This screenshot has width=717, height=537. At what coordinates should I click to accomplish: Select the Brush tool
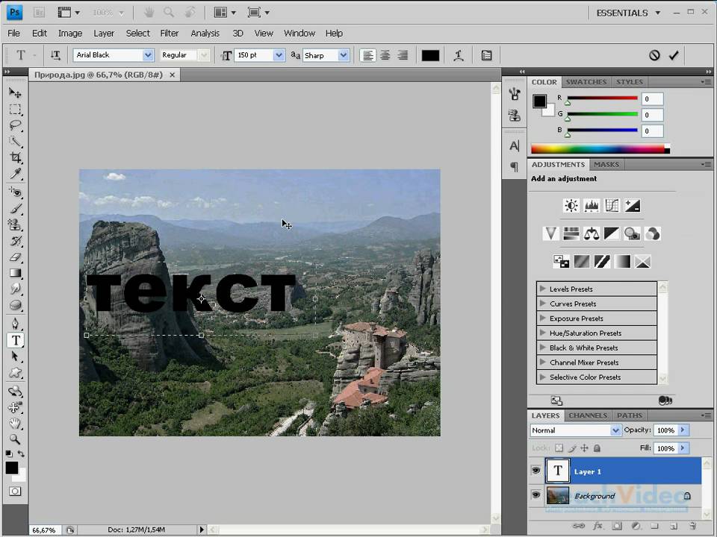coord(15,208)
